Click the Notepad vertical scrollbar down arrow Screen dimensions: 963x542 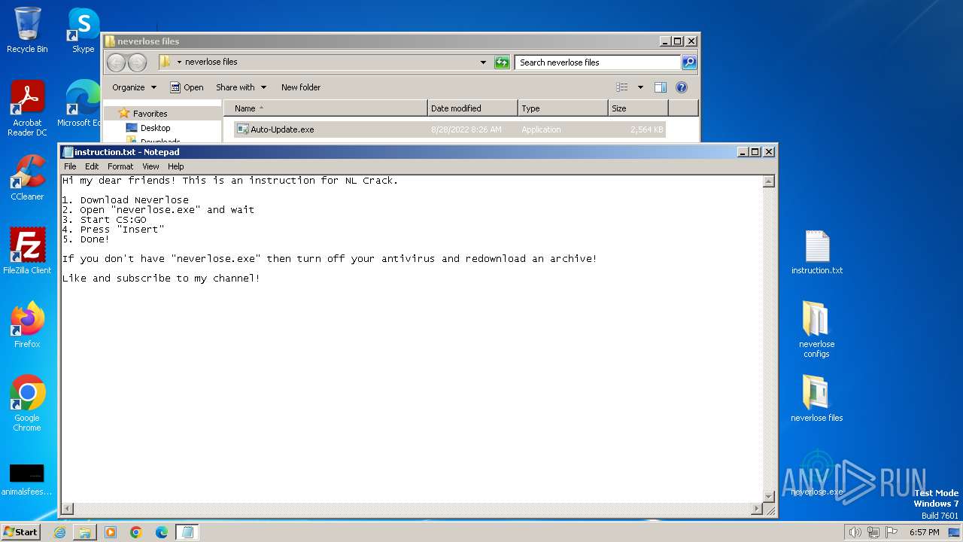click(768, 496)
